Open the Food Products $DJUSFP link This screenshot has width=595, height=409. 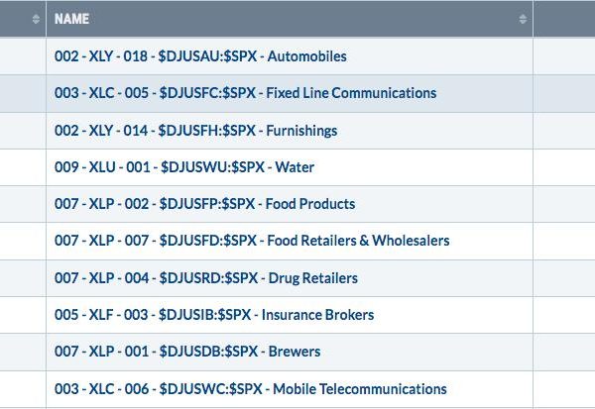click(205, 204)
